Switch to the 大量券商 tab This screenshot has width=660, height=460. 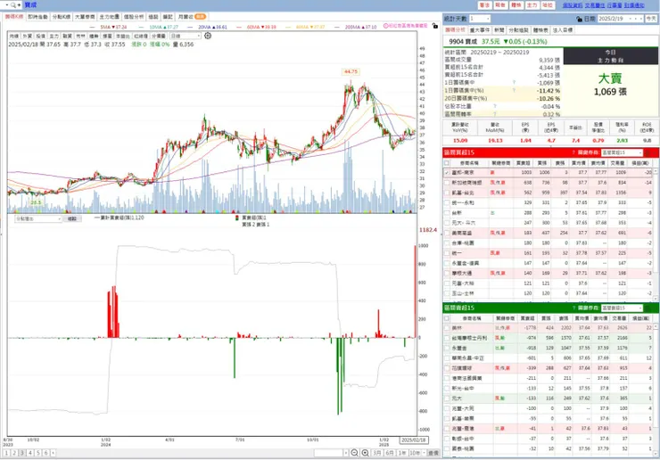[x=85, y=16]
